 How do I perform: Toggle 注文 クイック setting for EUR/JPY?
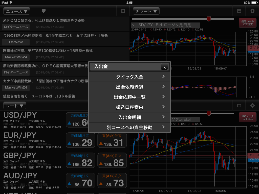[x=11, y=141]
